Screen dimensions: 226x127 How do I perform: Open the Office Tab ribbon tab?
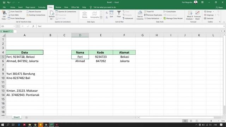pyautogui.click(x=75, y=7)
